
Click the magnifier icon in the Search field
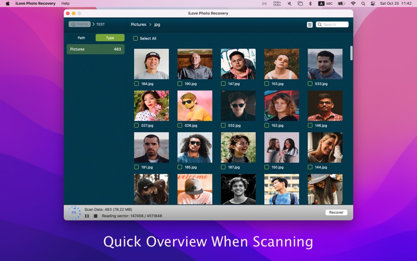pyautogui.click(x=320, y=24)
